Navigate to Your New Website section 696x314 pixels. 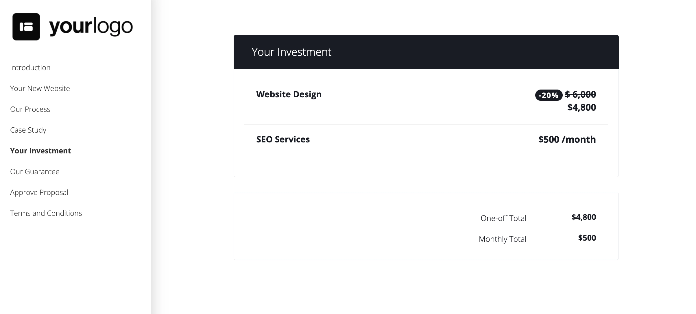[40, 88]
